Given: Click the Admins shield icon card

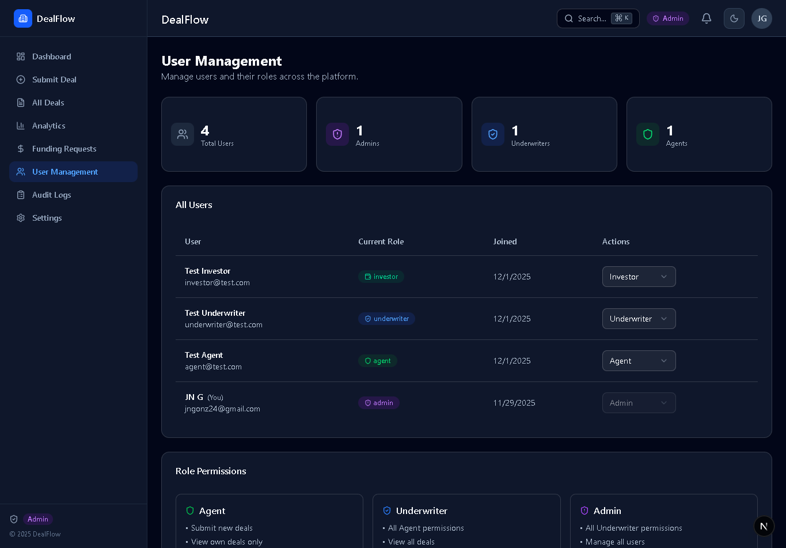Looking at the screenshot, I should click(x=337, y=134).
